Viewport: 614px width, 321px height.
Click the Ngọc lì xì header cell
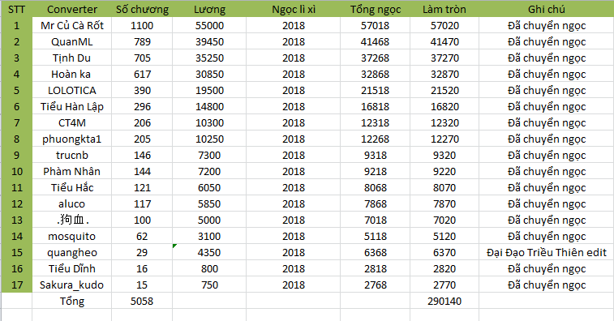294,9
